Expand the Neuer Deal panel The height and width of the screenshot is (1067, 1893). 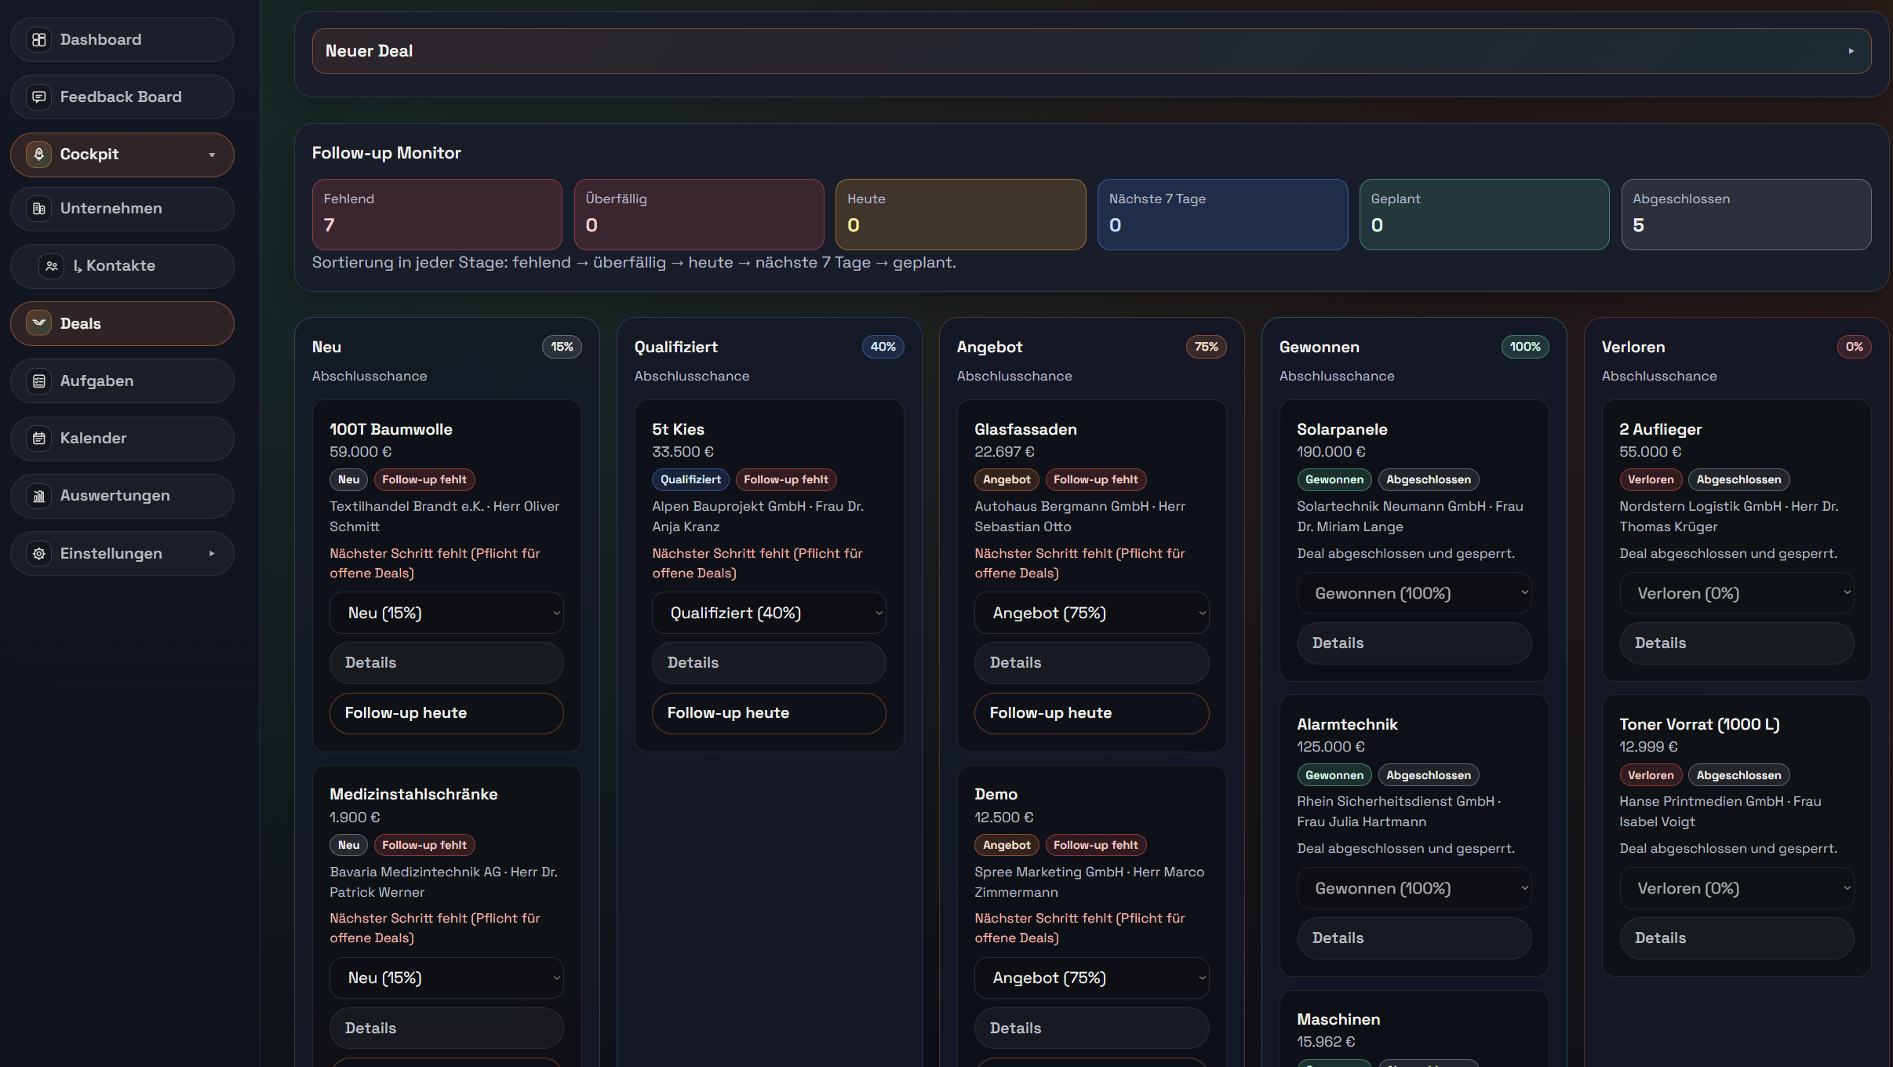coord(1090,51)
